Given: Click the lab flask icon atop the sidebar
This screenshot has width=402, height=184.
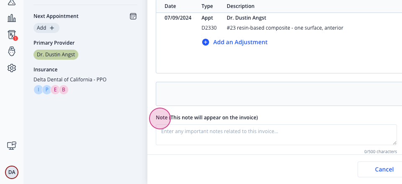Looking at the screenshot, I should point(12,3).
